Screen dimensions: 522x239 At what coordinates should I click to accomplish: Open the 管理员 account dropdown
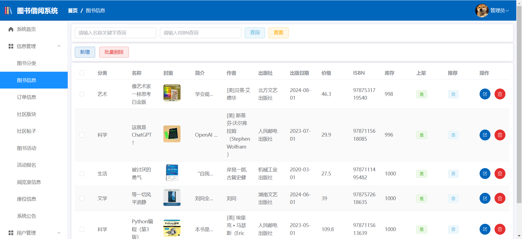(x=500, y=11)
